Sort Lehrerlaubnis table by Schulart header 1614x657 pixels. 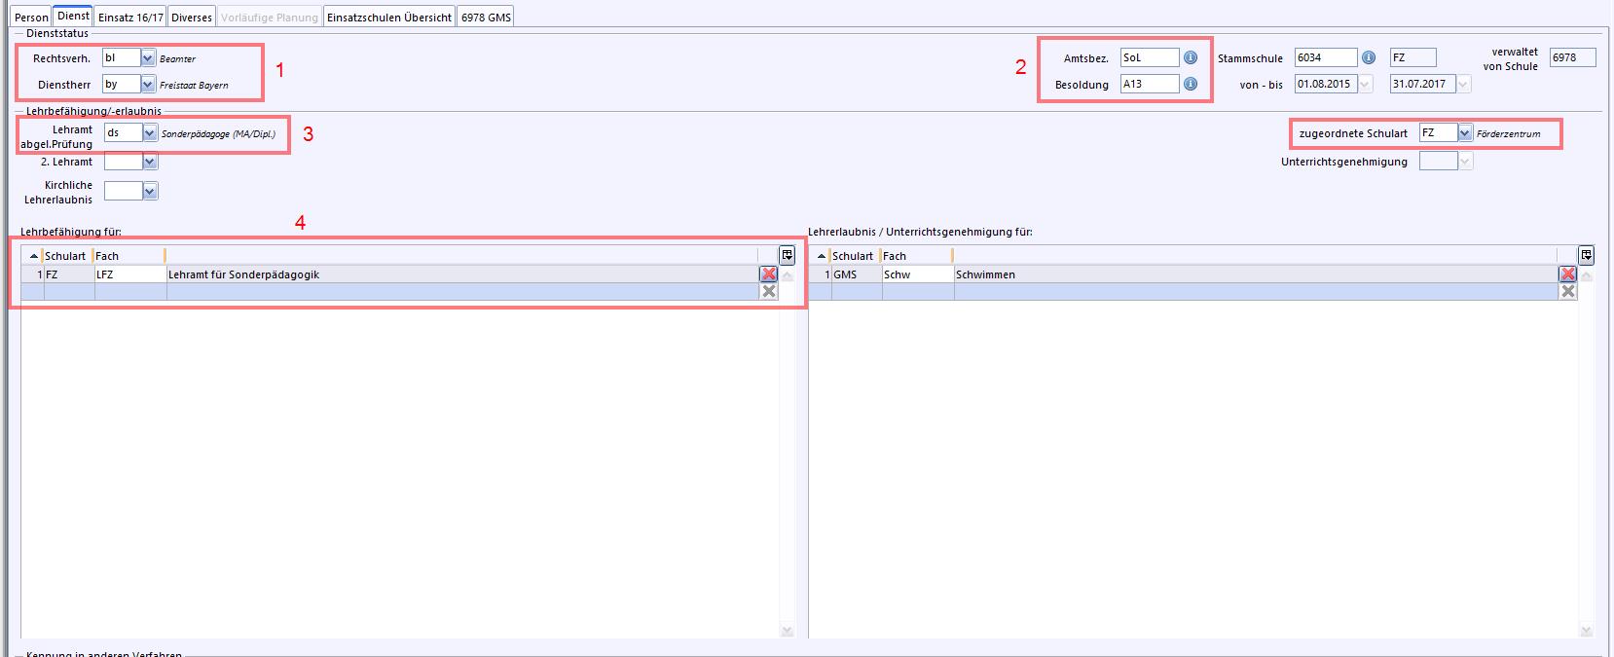coord(854,256)
